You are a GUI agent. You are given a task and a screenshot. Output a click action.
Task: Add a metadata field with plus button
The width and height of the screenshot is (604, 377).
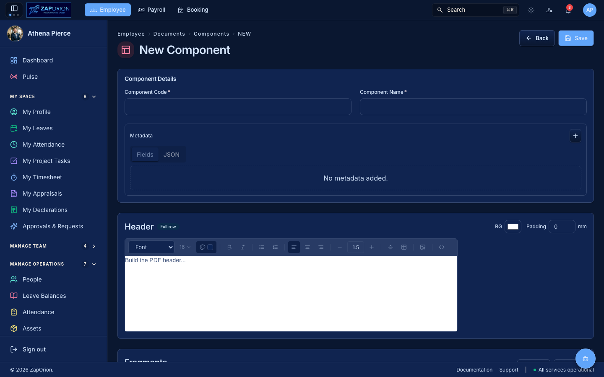(x=575, y=136)
